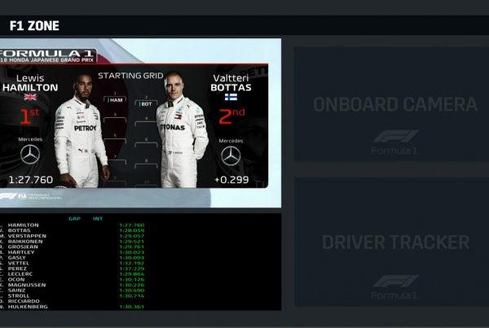Click the Finnish flag below Bottas's name
This screenshot has height=328, width=489.
tap(231, 97)
